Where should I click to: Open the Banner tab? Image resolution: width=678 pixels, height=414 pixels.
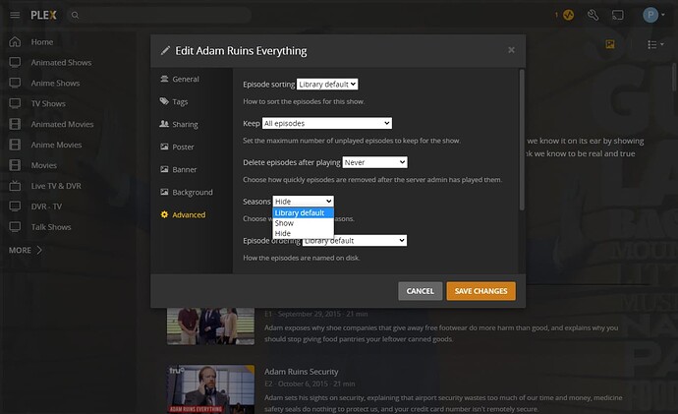point(178,169)
